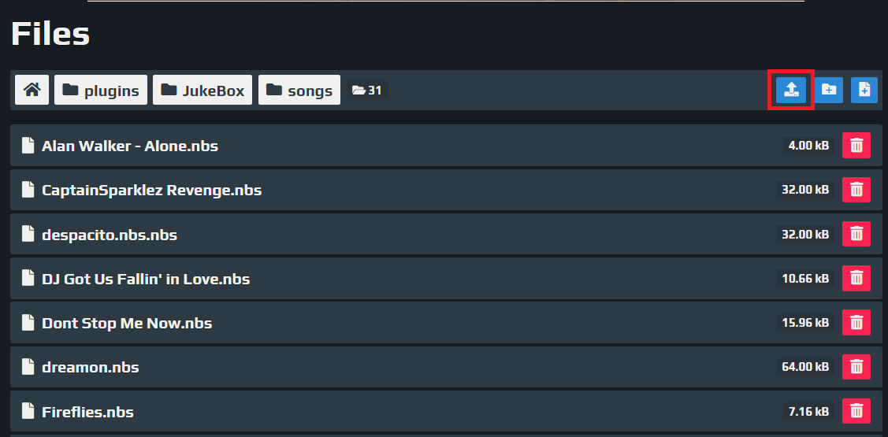Create a new file with file-plus icon

point(864,90)
